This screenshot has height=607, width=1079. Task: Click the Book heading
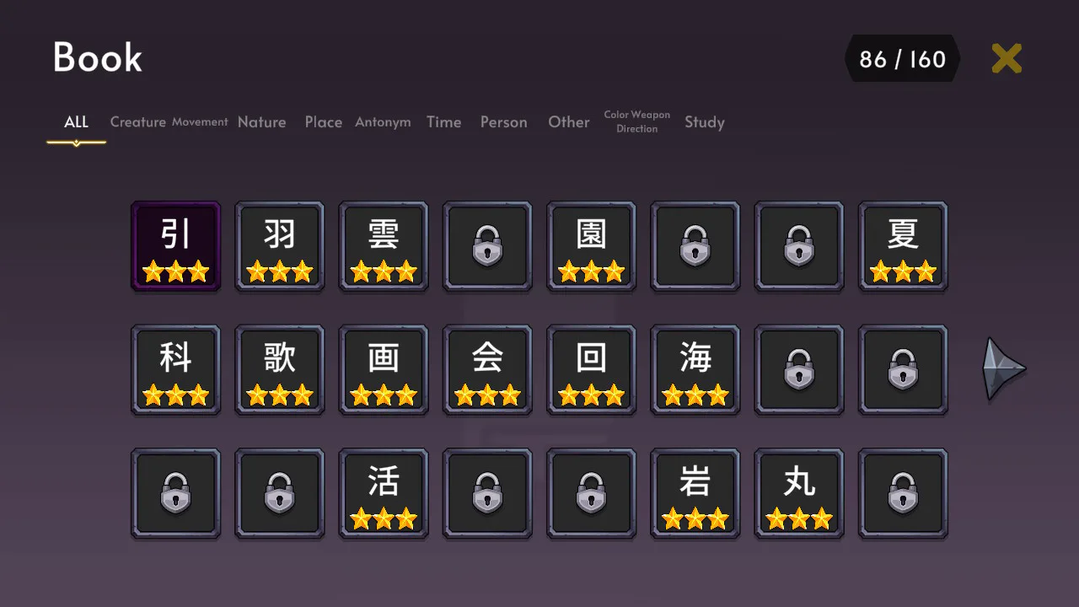pos(98,57)
